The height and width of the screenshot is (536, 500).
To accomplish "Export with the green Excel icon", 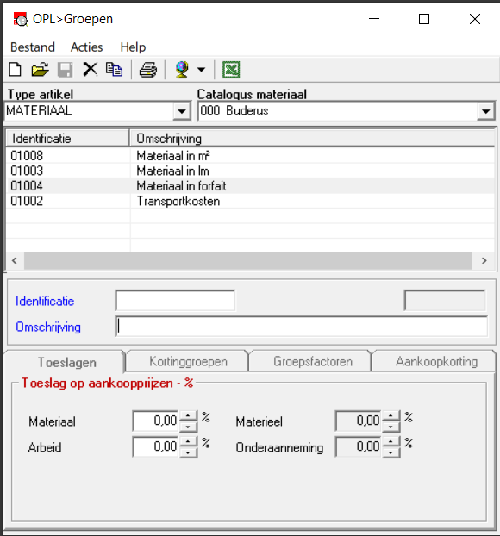I will [231, 70].
